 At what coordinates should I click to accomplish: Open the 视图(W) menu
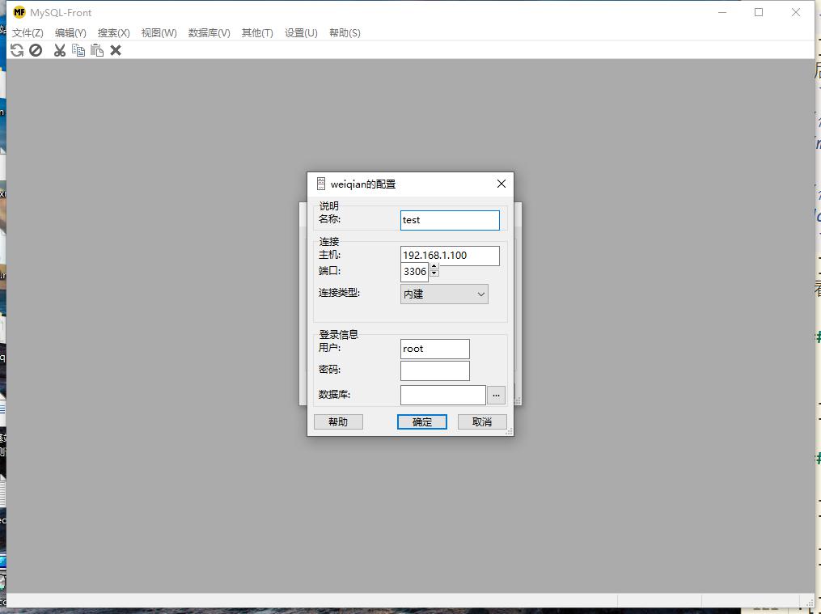[x=159, y=33]
